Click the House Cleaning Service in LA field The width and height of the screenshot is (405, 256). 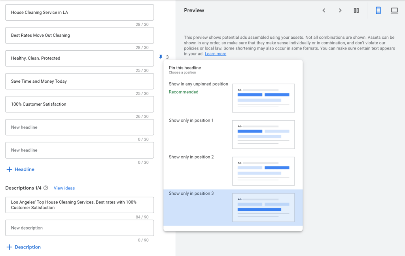click(x=79, y=12)
